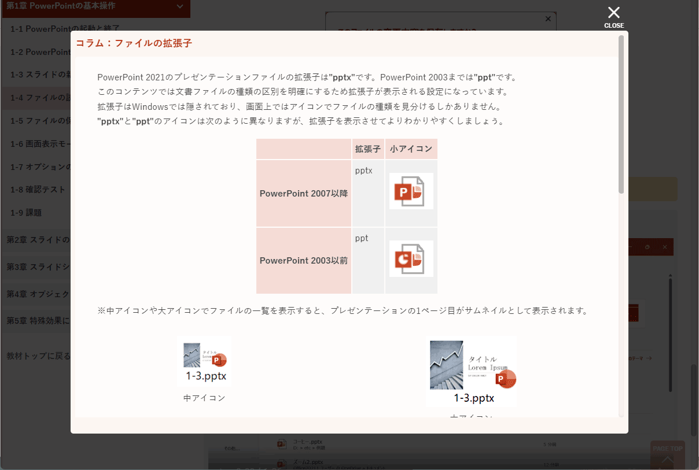Click the ppt small file icon in table
The height and width of the screenshot is (470, 699).
point(411,258)
